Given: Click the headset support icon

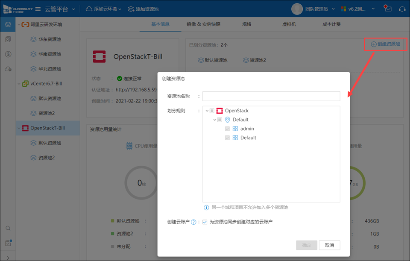Looking at the screenshot, I should 401,9.
